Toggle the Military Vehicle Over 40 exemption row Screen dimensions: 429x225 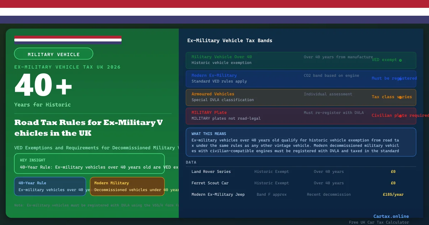coord(301,60)
